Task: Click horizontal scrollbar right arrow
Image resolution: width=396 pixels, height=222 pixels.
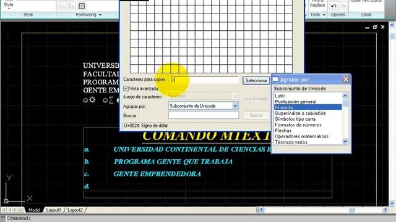Action: pos(385,210)
